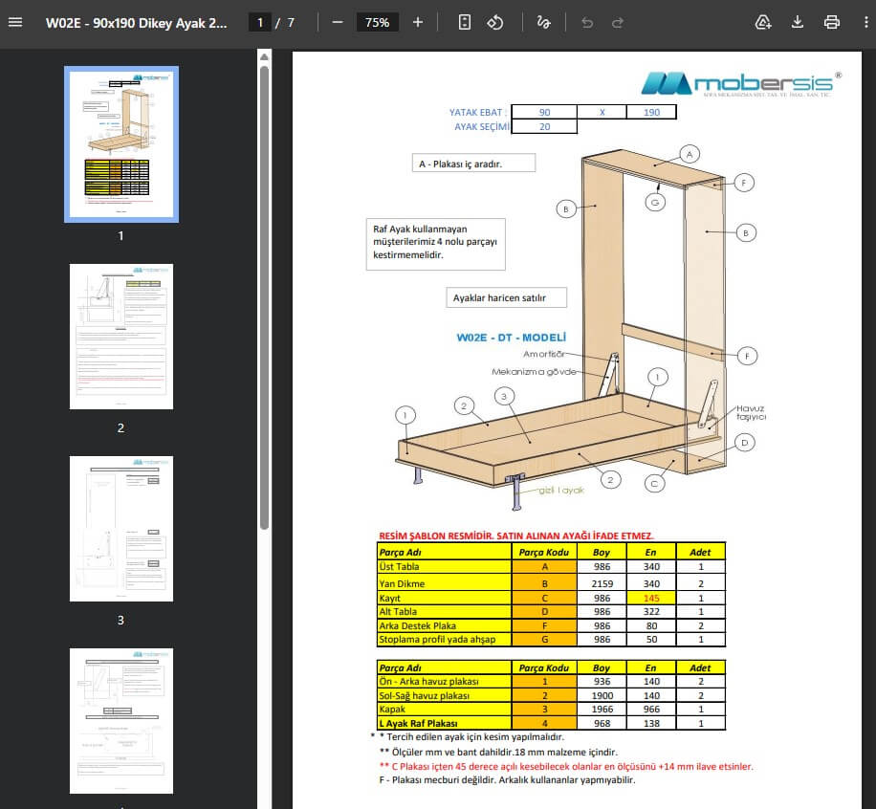Click the 75% zoom level field
876x809 pixels.
tap(377, 22)
